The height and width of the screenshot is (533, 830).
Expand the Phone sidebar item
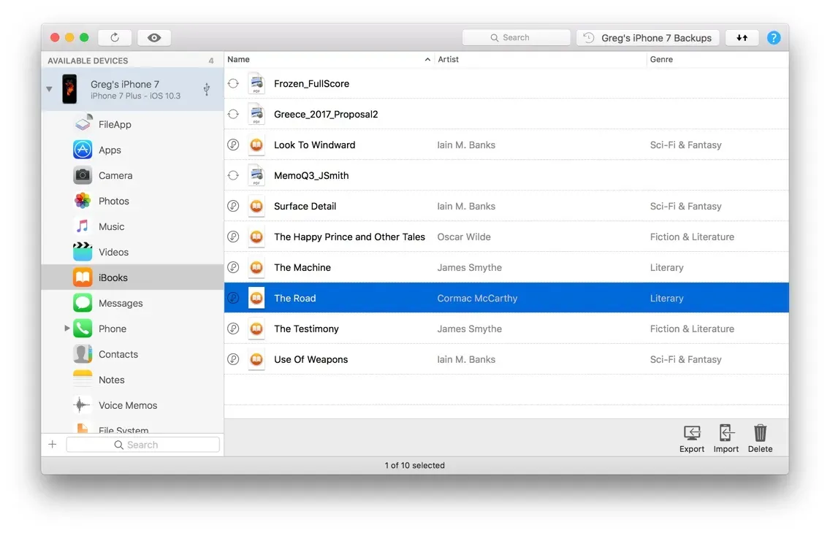pos(67,329)
